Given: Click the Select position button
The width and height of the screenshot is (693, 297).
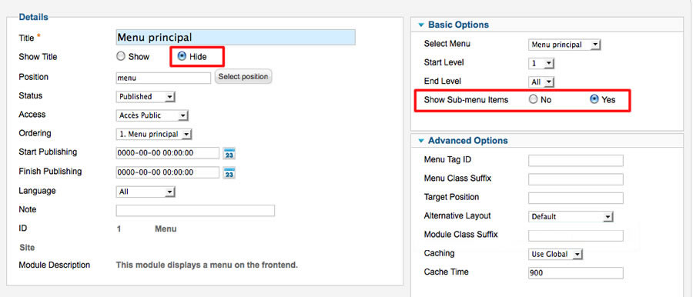Looking at the screenshot, I should tap(243, 76).
